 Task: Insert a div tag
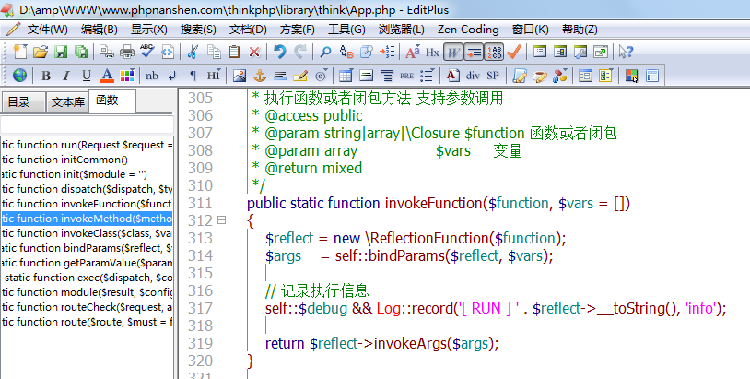473,76
